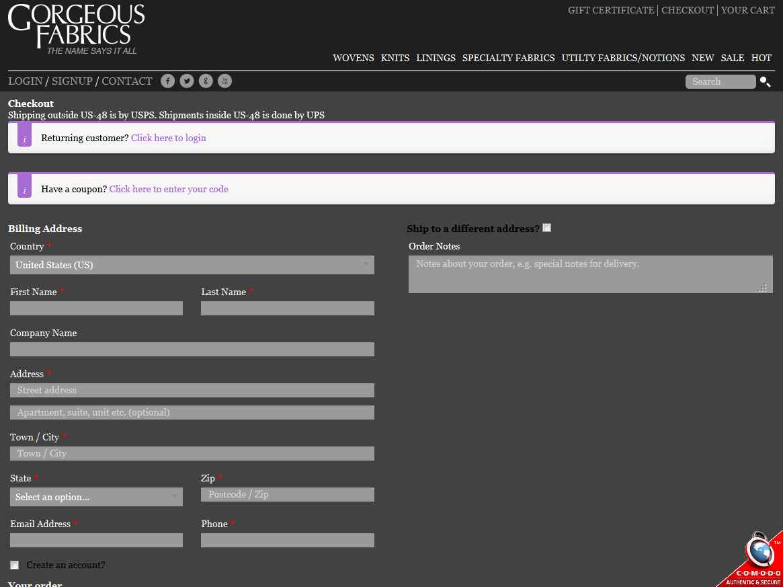783x587 pixels.
Task: Open the Google Plus social icon
Action: pos(206,81)
